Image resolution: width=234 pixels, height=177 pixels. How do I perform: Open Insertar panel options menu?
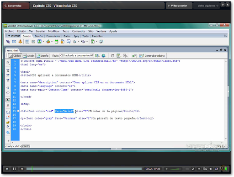point(225,36)
